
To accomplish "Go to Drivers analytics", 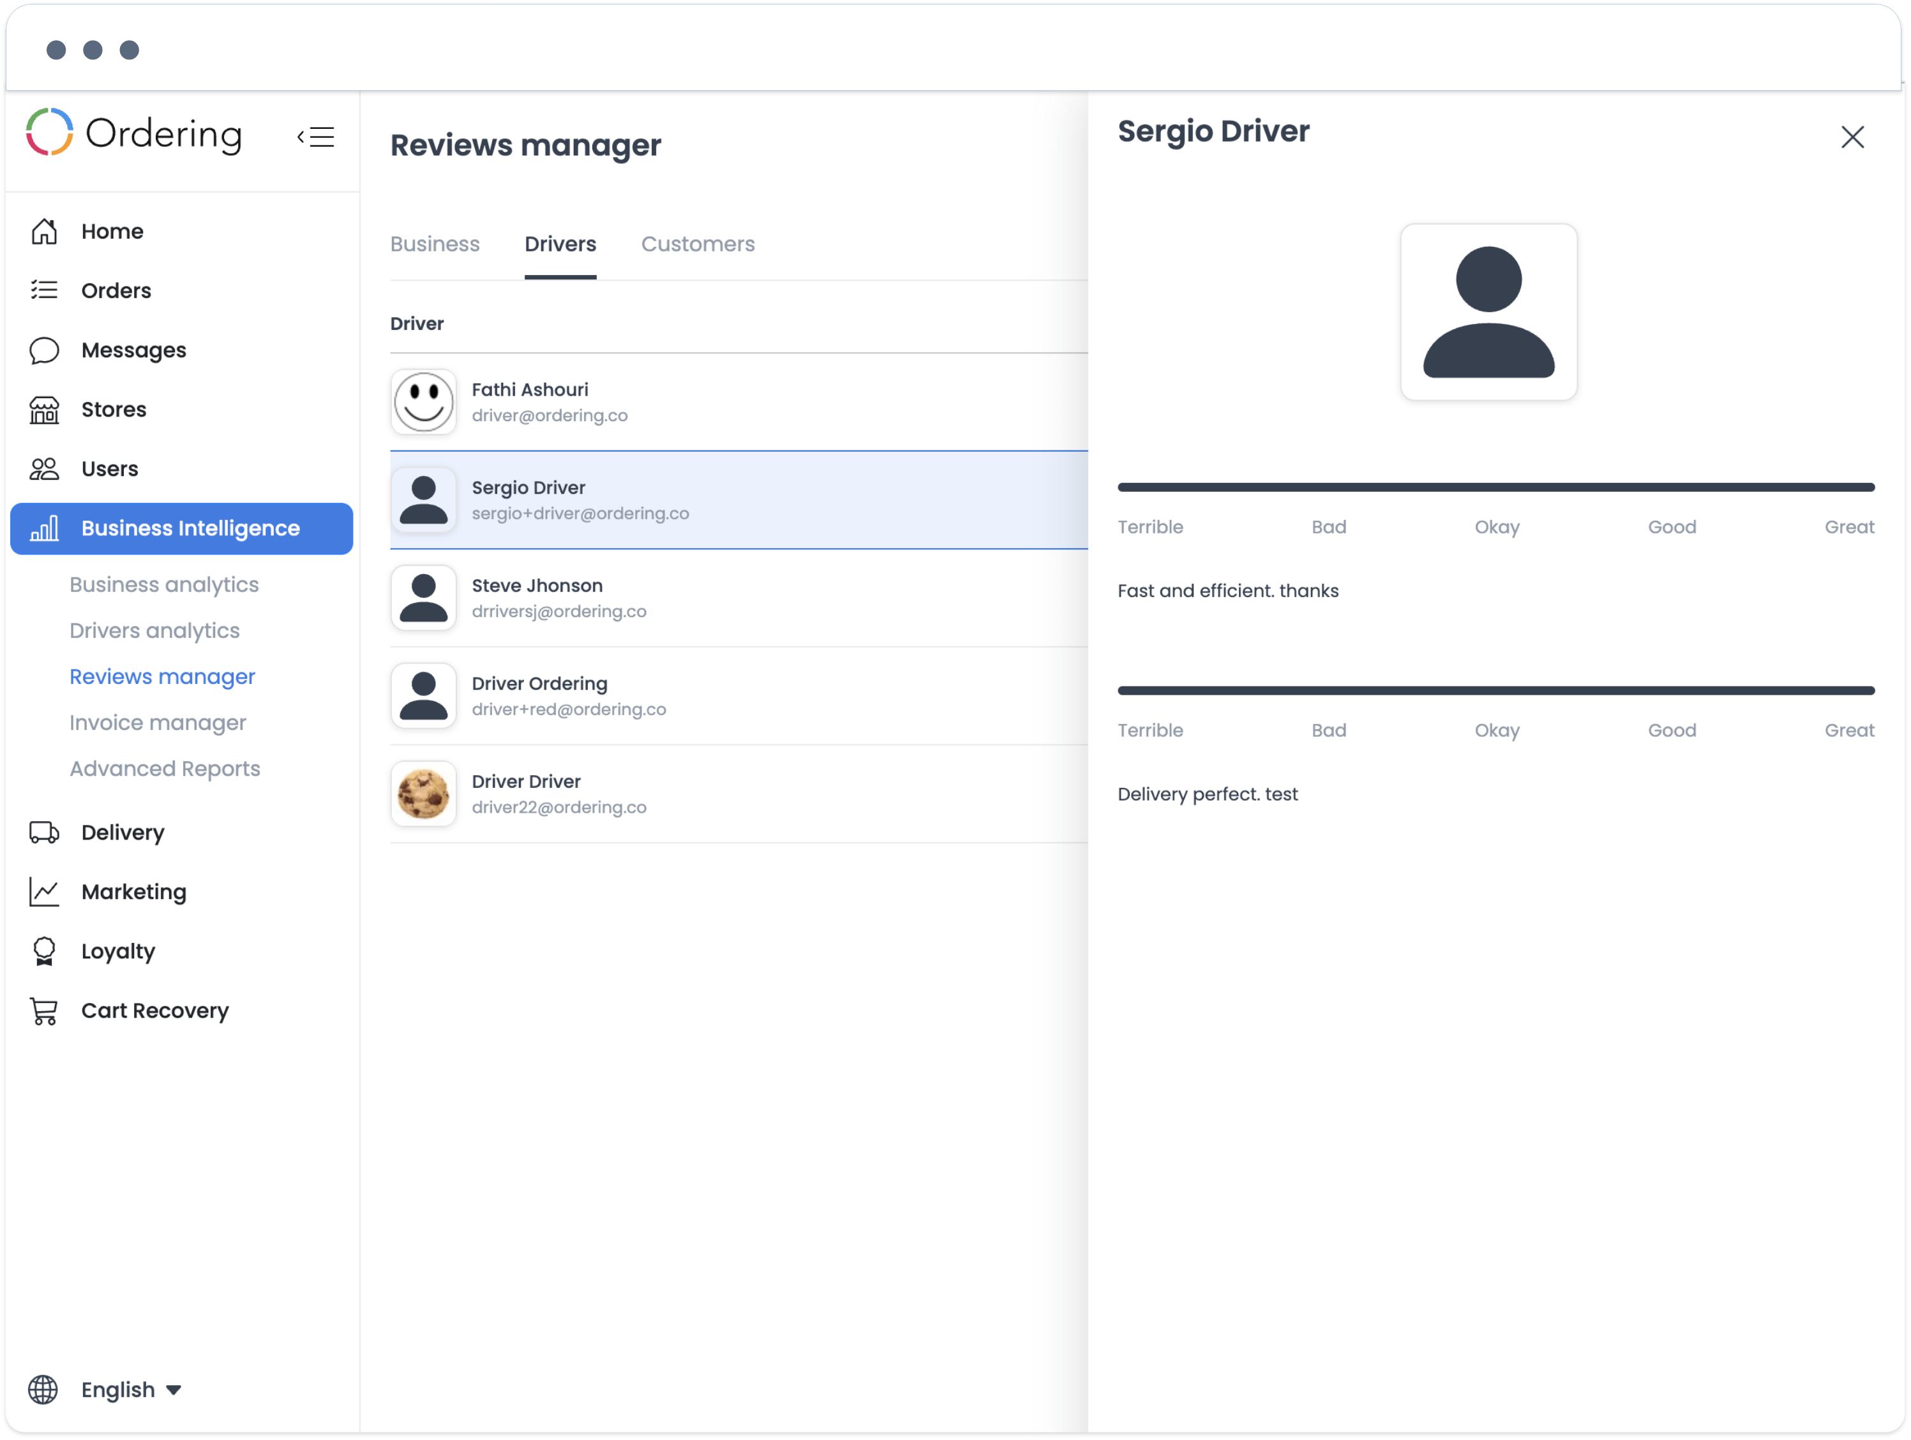I will coord(154,630).
